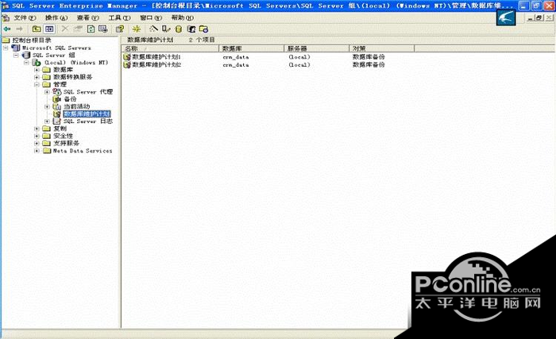The image size is (556, 339).
Task: Open the 文件(F) menu
Action: [25, 17]
